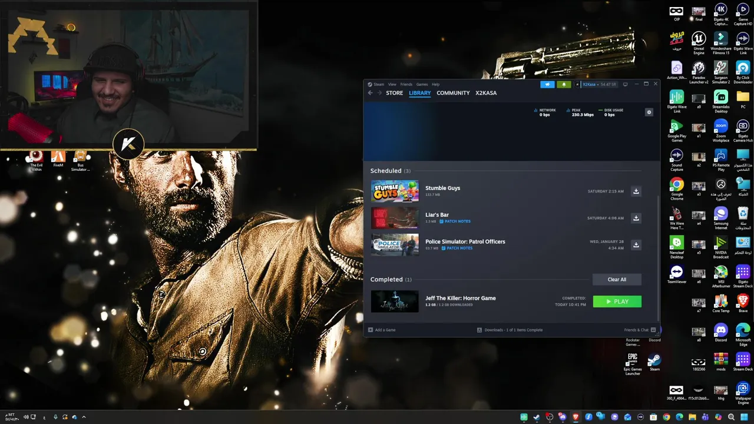Select Brave browser desktop icon
The image size is (754, 424).
click(x=743, y=303)
